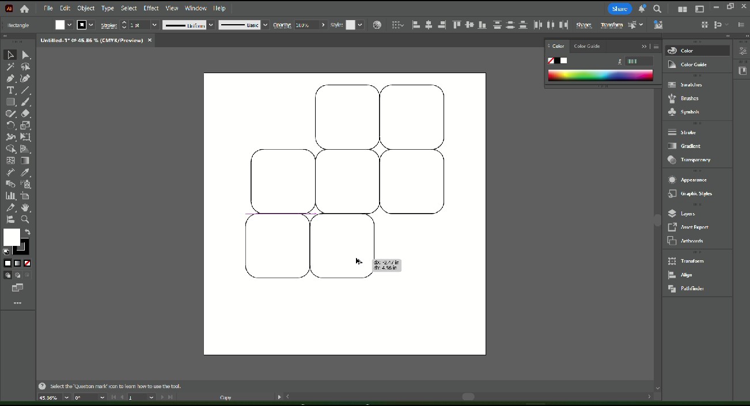Toggle Color fill mode button
Image resolution: width=750 pixels, height=406 pixels.
(x=7, y=263)
